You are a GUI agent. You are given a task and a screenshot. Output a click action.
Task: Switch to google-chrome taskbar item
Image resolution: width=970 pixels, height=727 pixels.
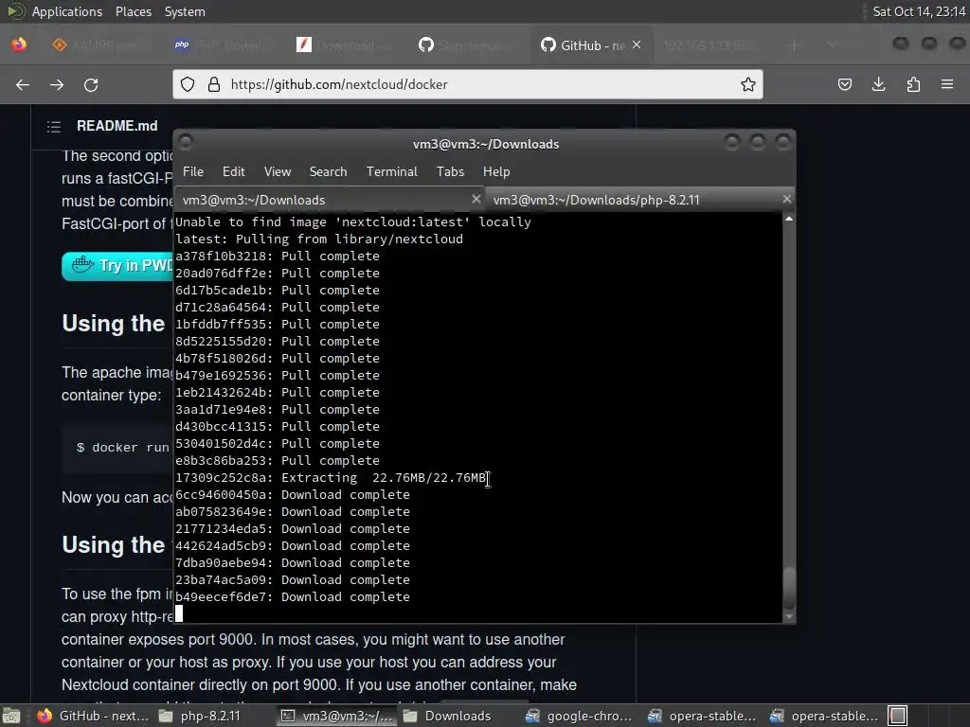tap(579, 716)
